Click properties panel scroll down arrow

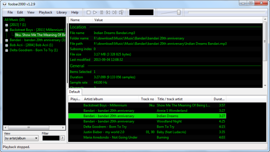pos(265,86)
